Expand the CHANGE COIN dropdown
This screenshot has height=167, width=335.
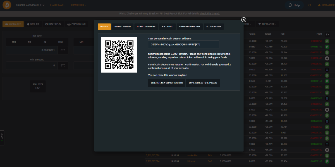point(78,5)
